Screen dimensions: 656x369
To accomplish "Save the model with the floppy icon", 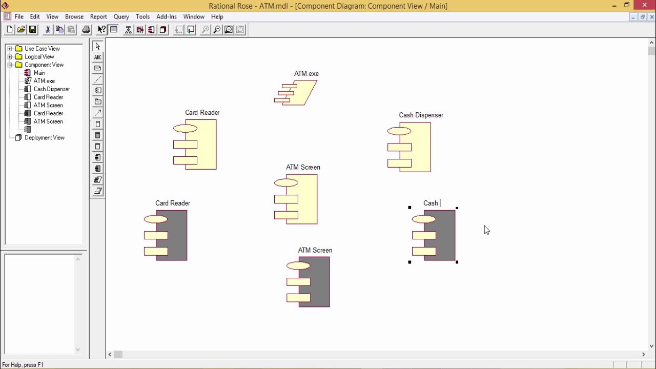I will (x=33, y=30).
